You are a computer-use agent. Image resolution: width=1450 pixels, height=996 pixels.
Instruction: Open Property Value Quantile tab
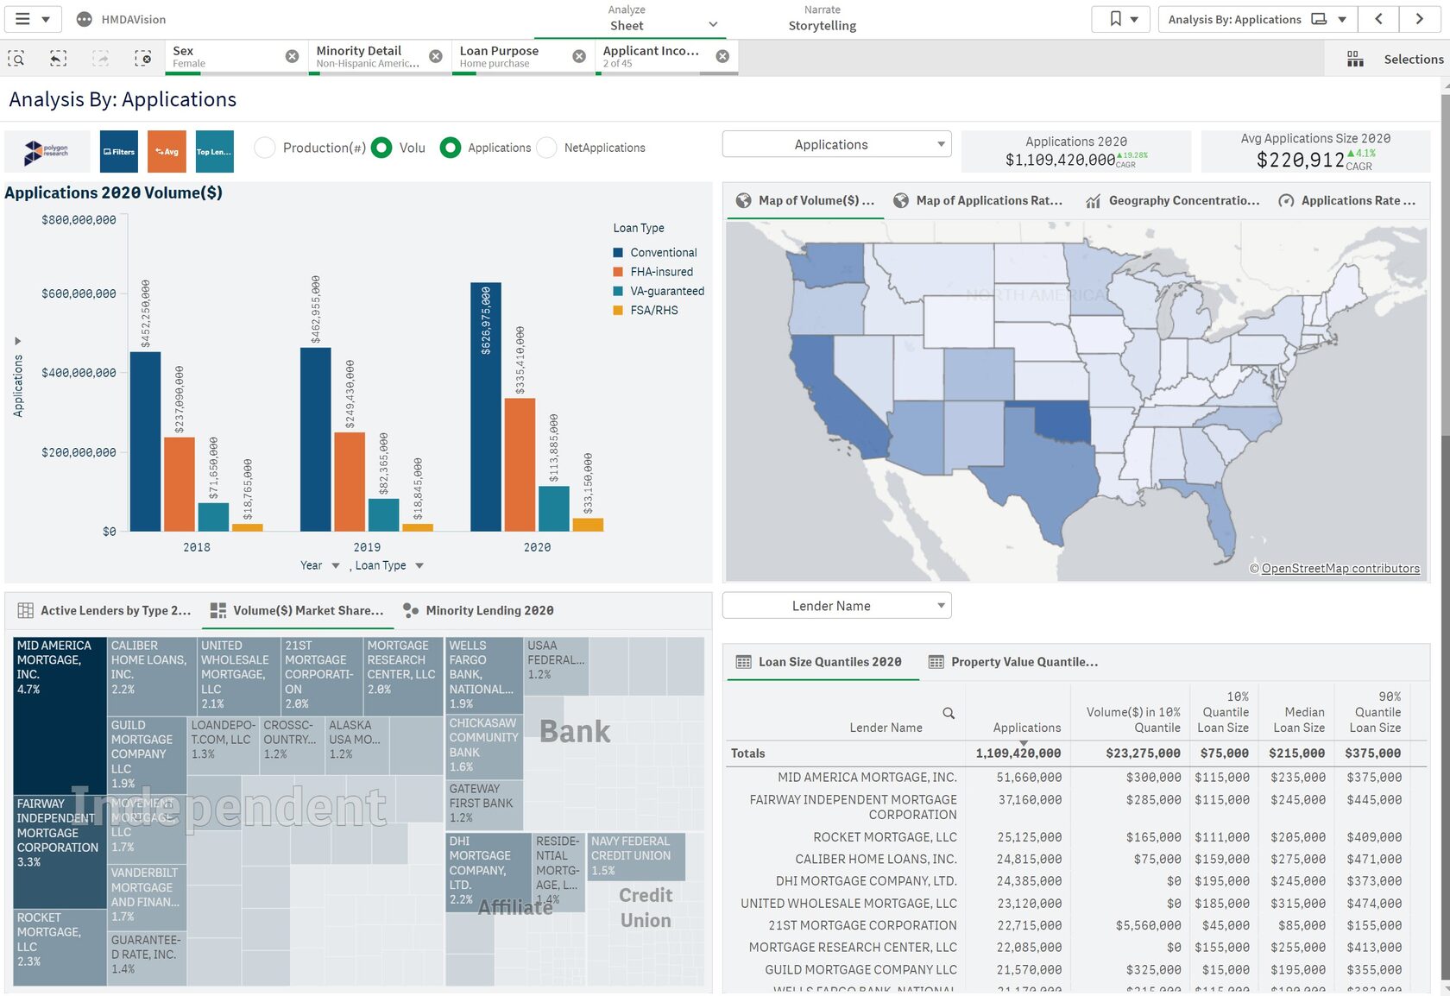tap(1013, 662)
